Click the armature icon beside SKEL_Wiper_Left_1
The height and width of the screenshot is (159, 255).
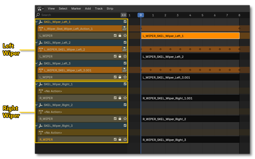pyautogui.click(x=40, y=22)
